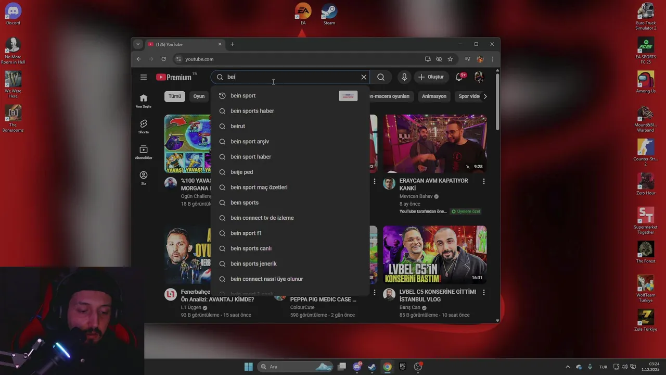Open options for LVBEL C5 KONSERINE video
The image size is (666, 375).
point(483,292)
